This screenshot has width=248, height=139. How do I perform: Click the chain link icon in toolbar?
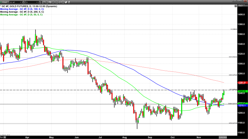point(59,2)
